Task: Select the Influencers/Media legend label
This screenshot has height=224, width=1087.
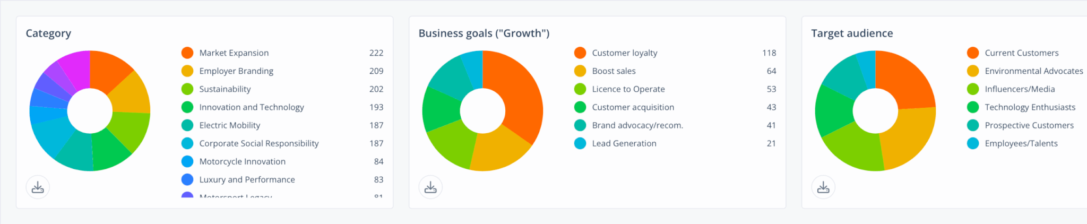Action: click(1020, 89)
